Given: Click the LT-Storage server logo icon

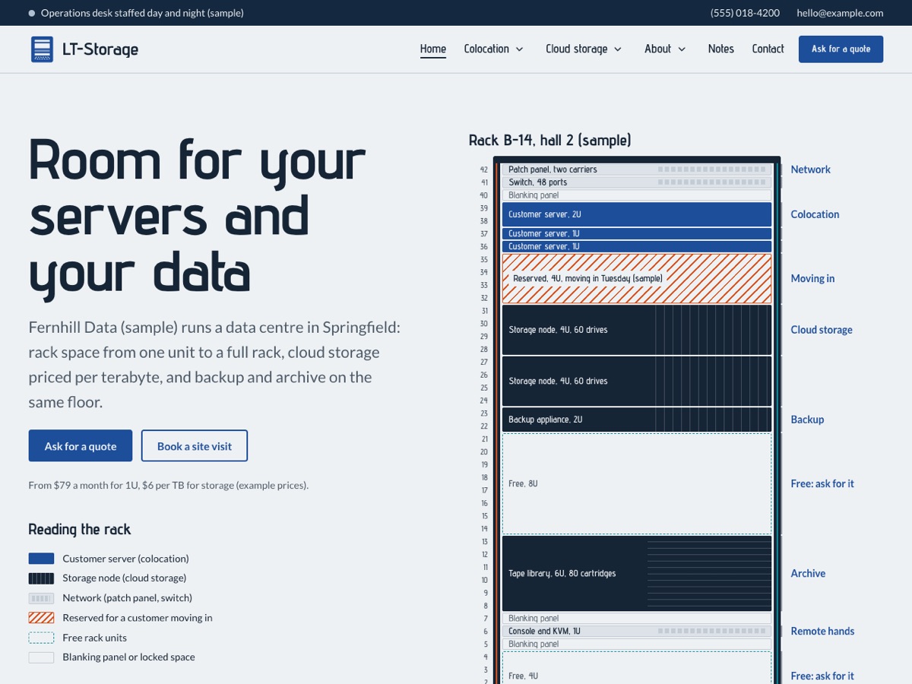Looking at the screenshot, I should pos(43,49).
